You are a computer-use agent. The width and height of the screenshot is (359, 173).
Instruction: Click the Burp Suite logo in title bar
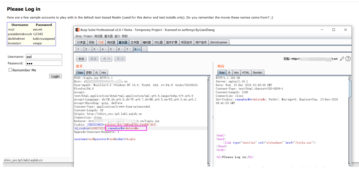point(77,30)
